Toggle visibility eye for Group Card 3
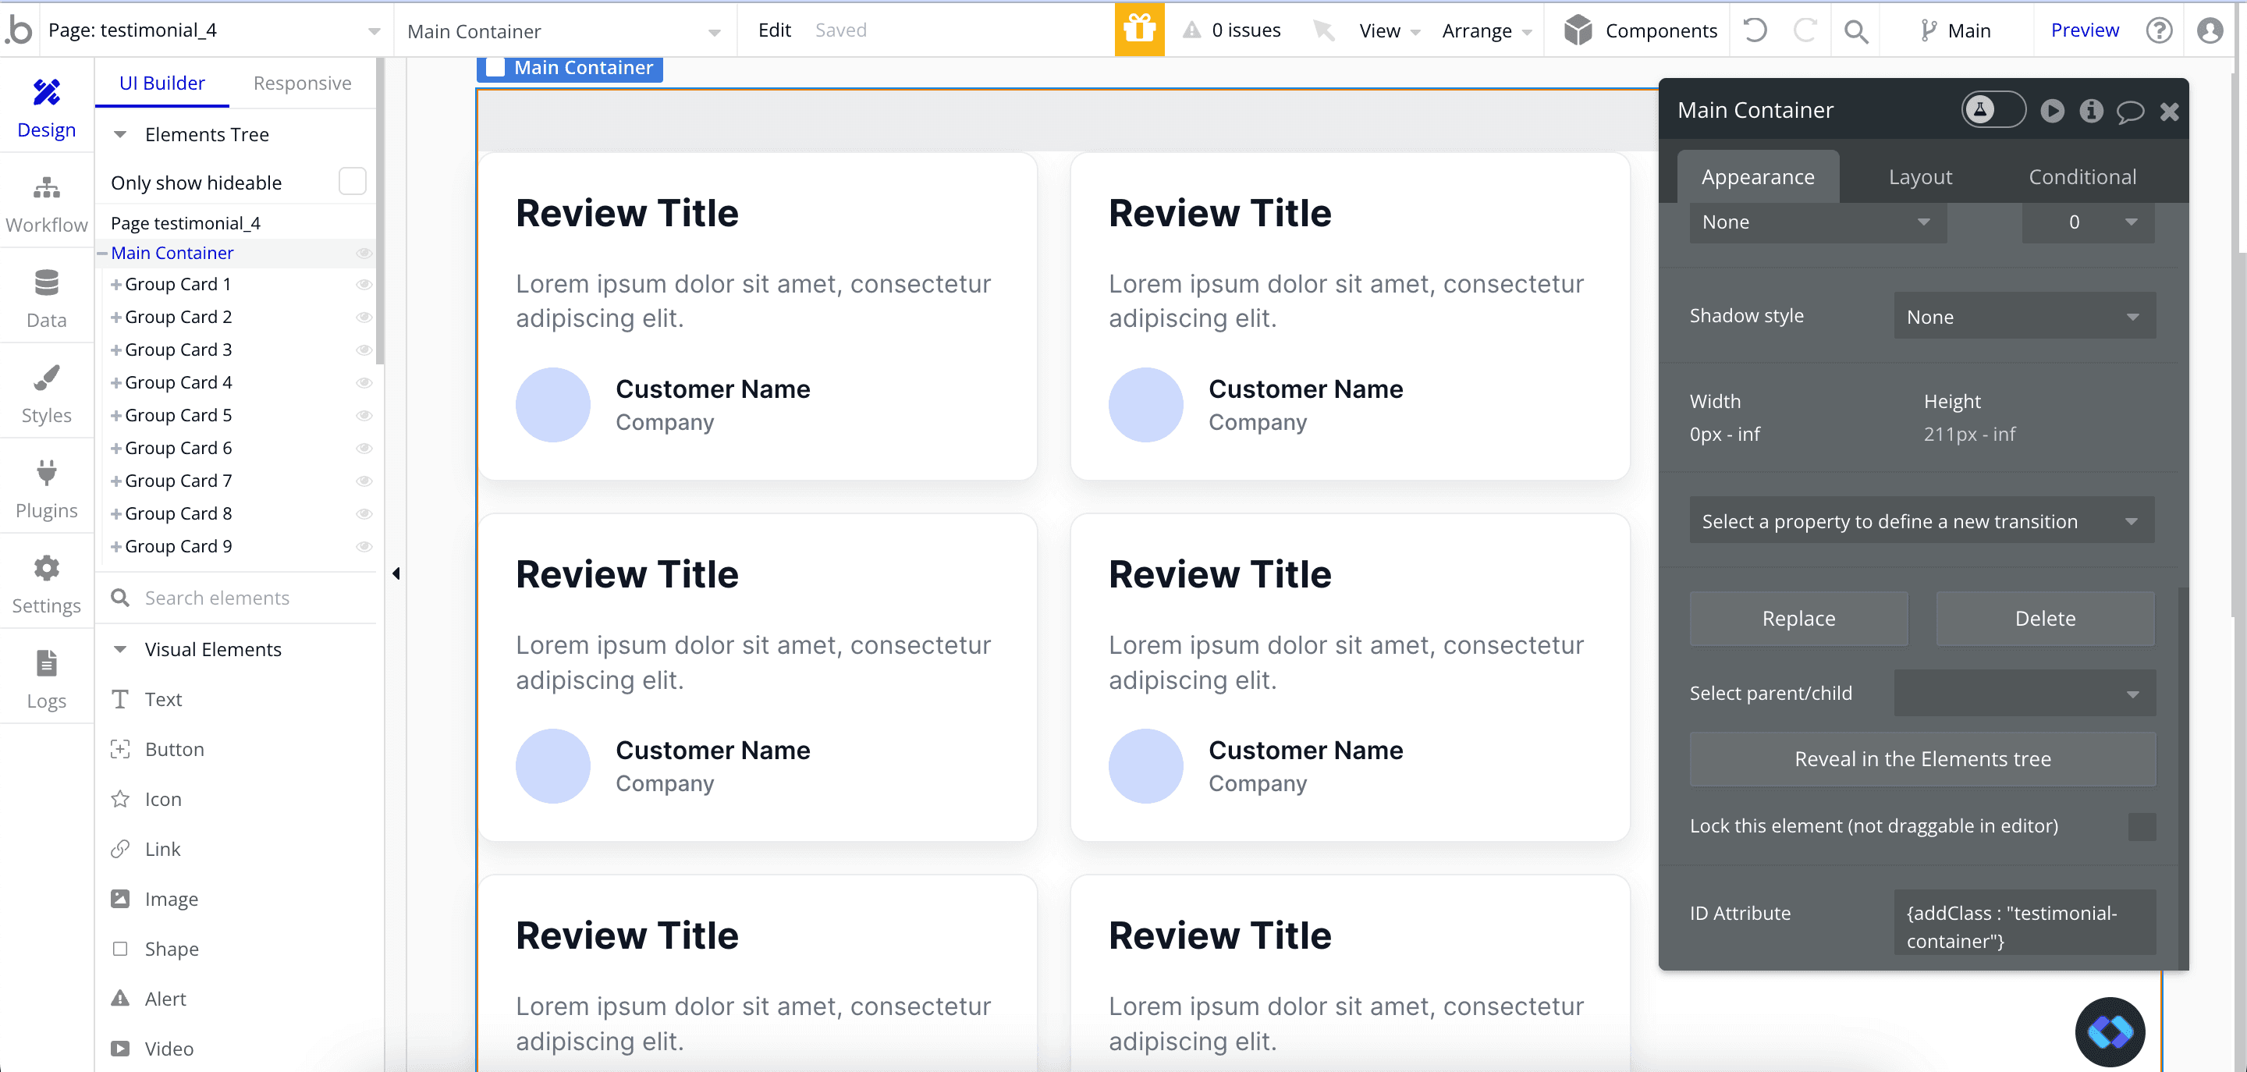 364,350
